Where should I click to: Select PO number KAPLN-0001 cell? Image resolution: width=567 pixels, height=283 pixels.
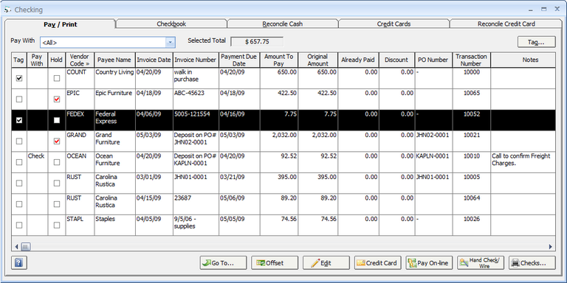click(433, 162)
